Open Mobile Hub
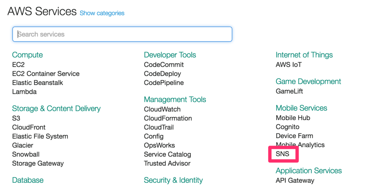 point(293,118)
